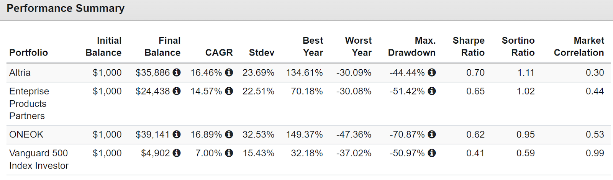The width and height of the screenshot is (613, 180).
Task: Click the Sharpe Ratio column header
Action: [469, 47]
